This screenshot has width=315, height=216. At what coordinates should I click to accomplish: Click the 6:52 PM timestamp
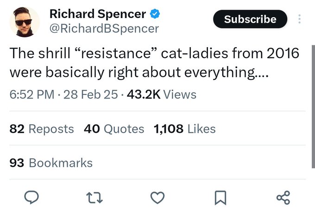(32, 94)
